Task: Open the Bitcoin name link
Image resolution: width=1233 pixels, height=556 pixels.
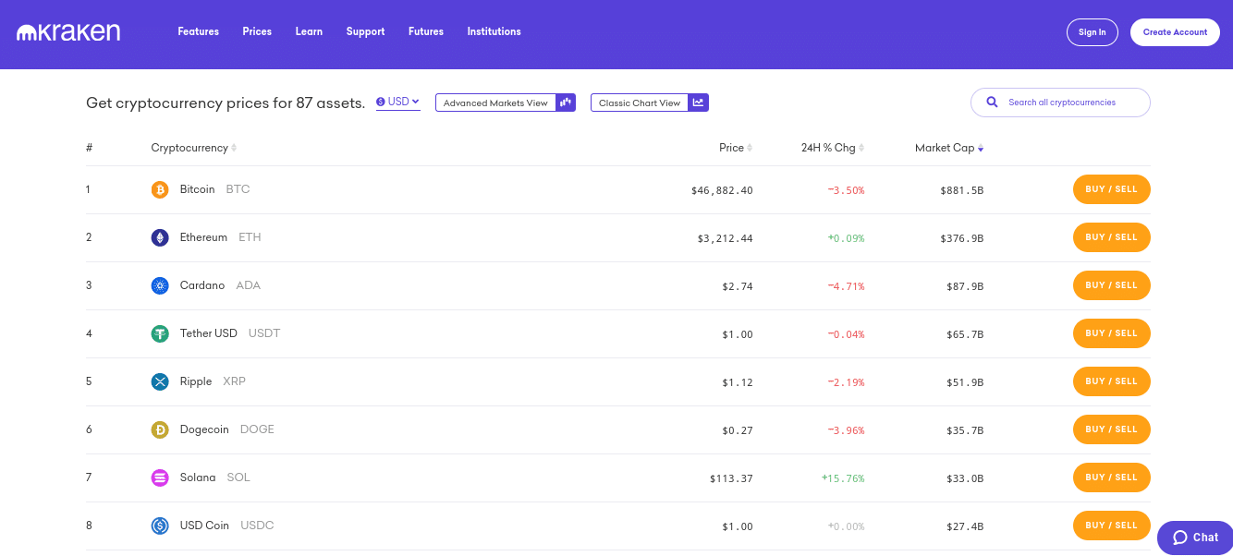Action: point(197,189)
